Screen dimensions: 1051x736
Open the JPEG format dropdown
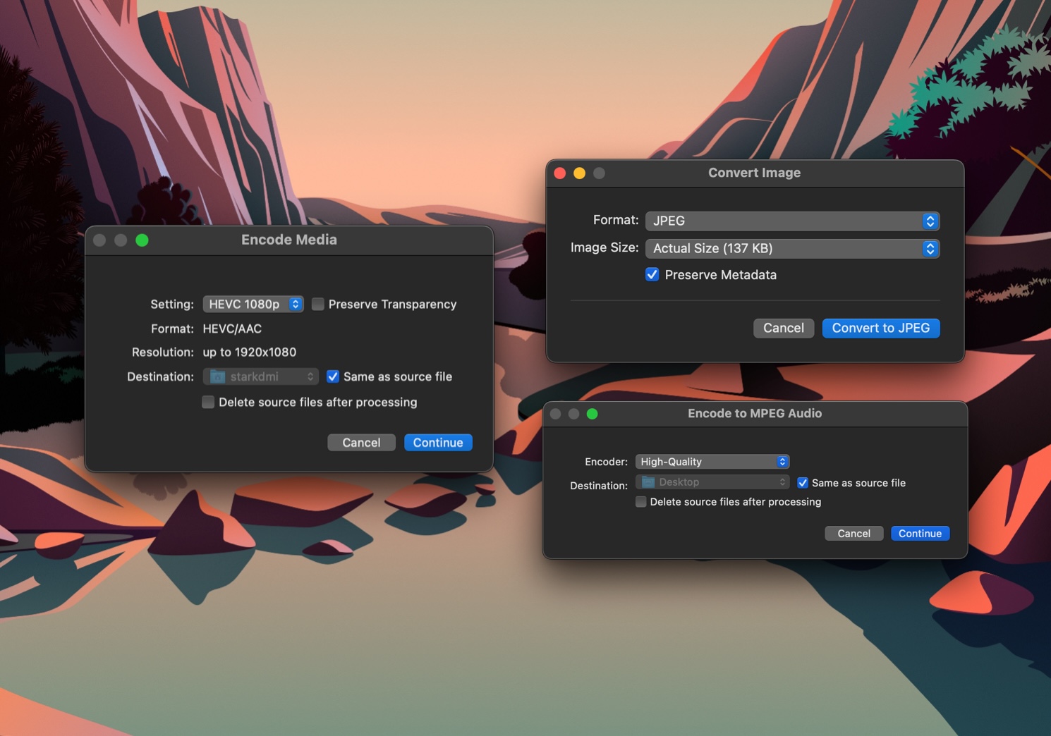click(x=791, y=221)
